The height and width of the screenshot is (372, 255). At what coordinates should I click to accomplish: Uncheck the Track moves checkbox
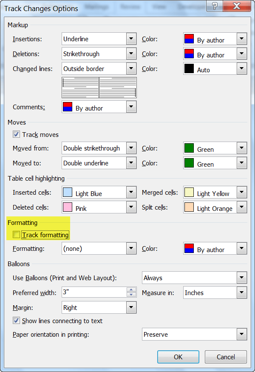pyautogui.click(x=16, y=134)
